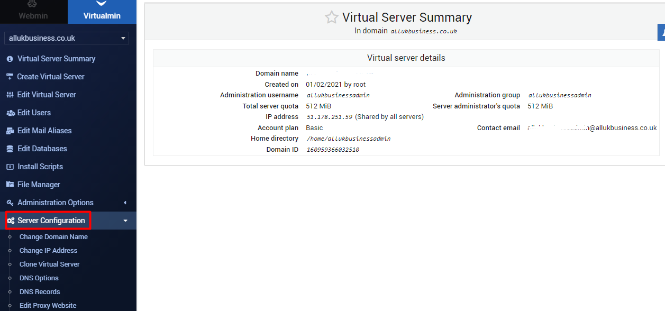Select Server Configuration menu label

(x=51, y=221)
